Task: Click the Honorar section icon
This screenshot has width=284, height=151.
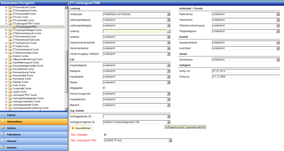Action: (x=3, y=141)
